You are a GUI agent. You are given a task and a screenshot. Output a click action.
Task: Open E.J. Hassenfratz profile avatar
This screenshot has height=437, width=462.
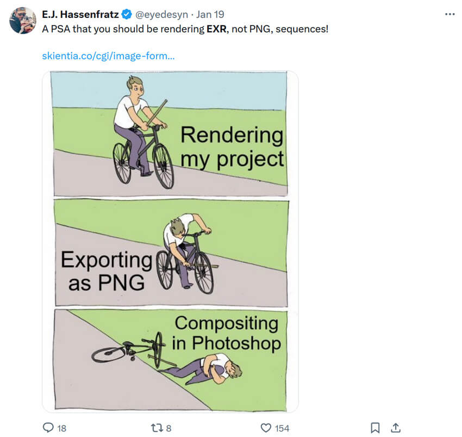[23, 20]
